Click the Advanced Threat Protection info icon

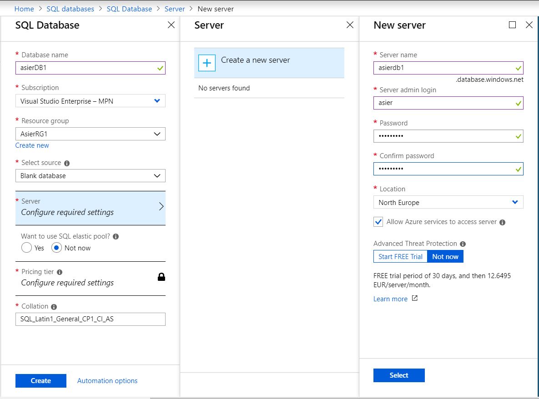pyautogui.click(x=462, y=244)
